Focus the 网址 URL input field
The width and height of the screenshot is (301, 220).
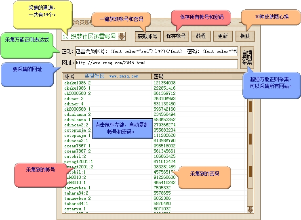point(156,64)
